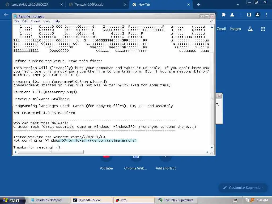Click the line "Version: 1.10 (maaaannny bugs)"
The image size is (272, 204).
(45, 92)
